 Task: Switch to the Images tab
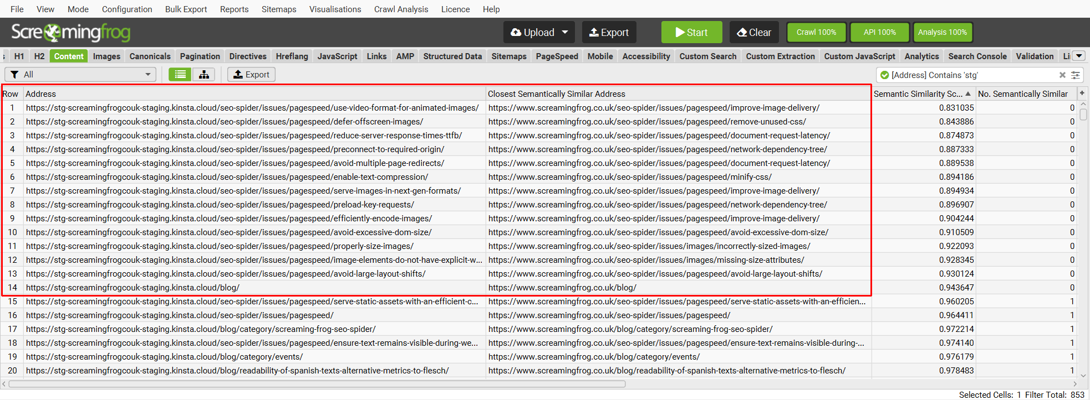coord(106,56)
